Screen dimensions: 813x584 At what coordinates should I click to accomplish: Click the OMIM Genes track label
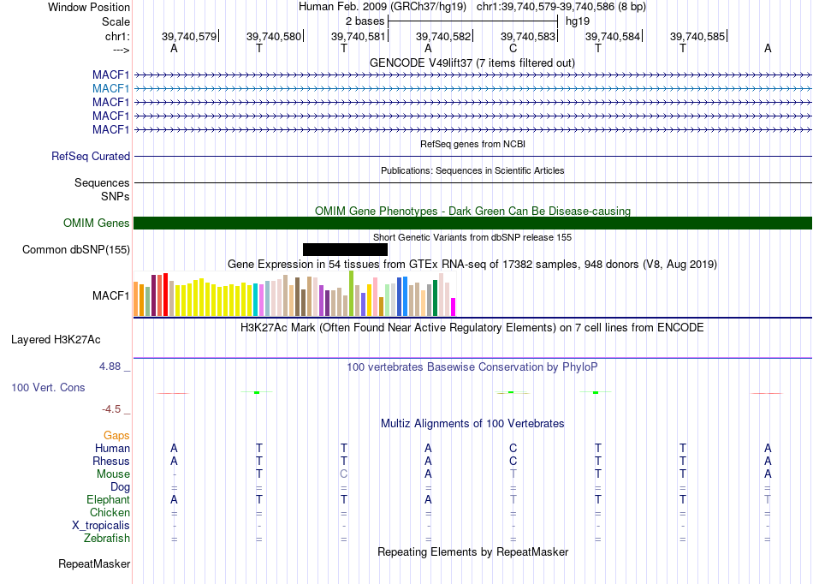[96, 223]
